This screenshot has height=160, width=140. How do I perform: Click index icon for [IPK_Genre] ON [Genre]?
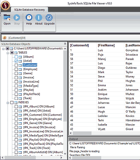20,123
